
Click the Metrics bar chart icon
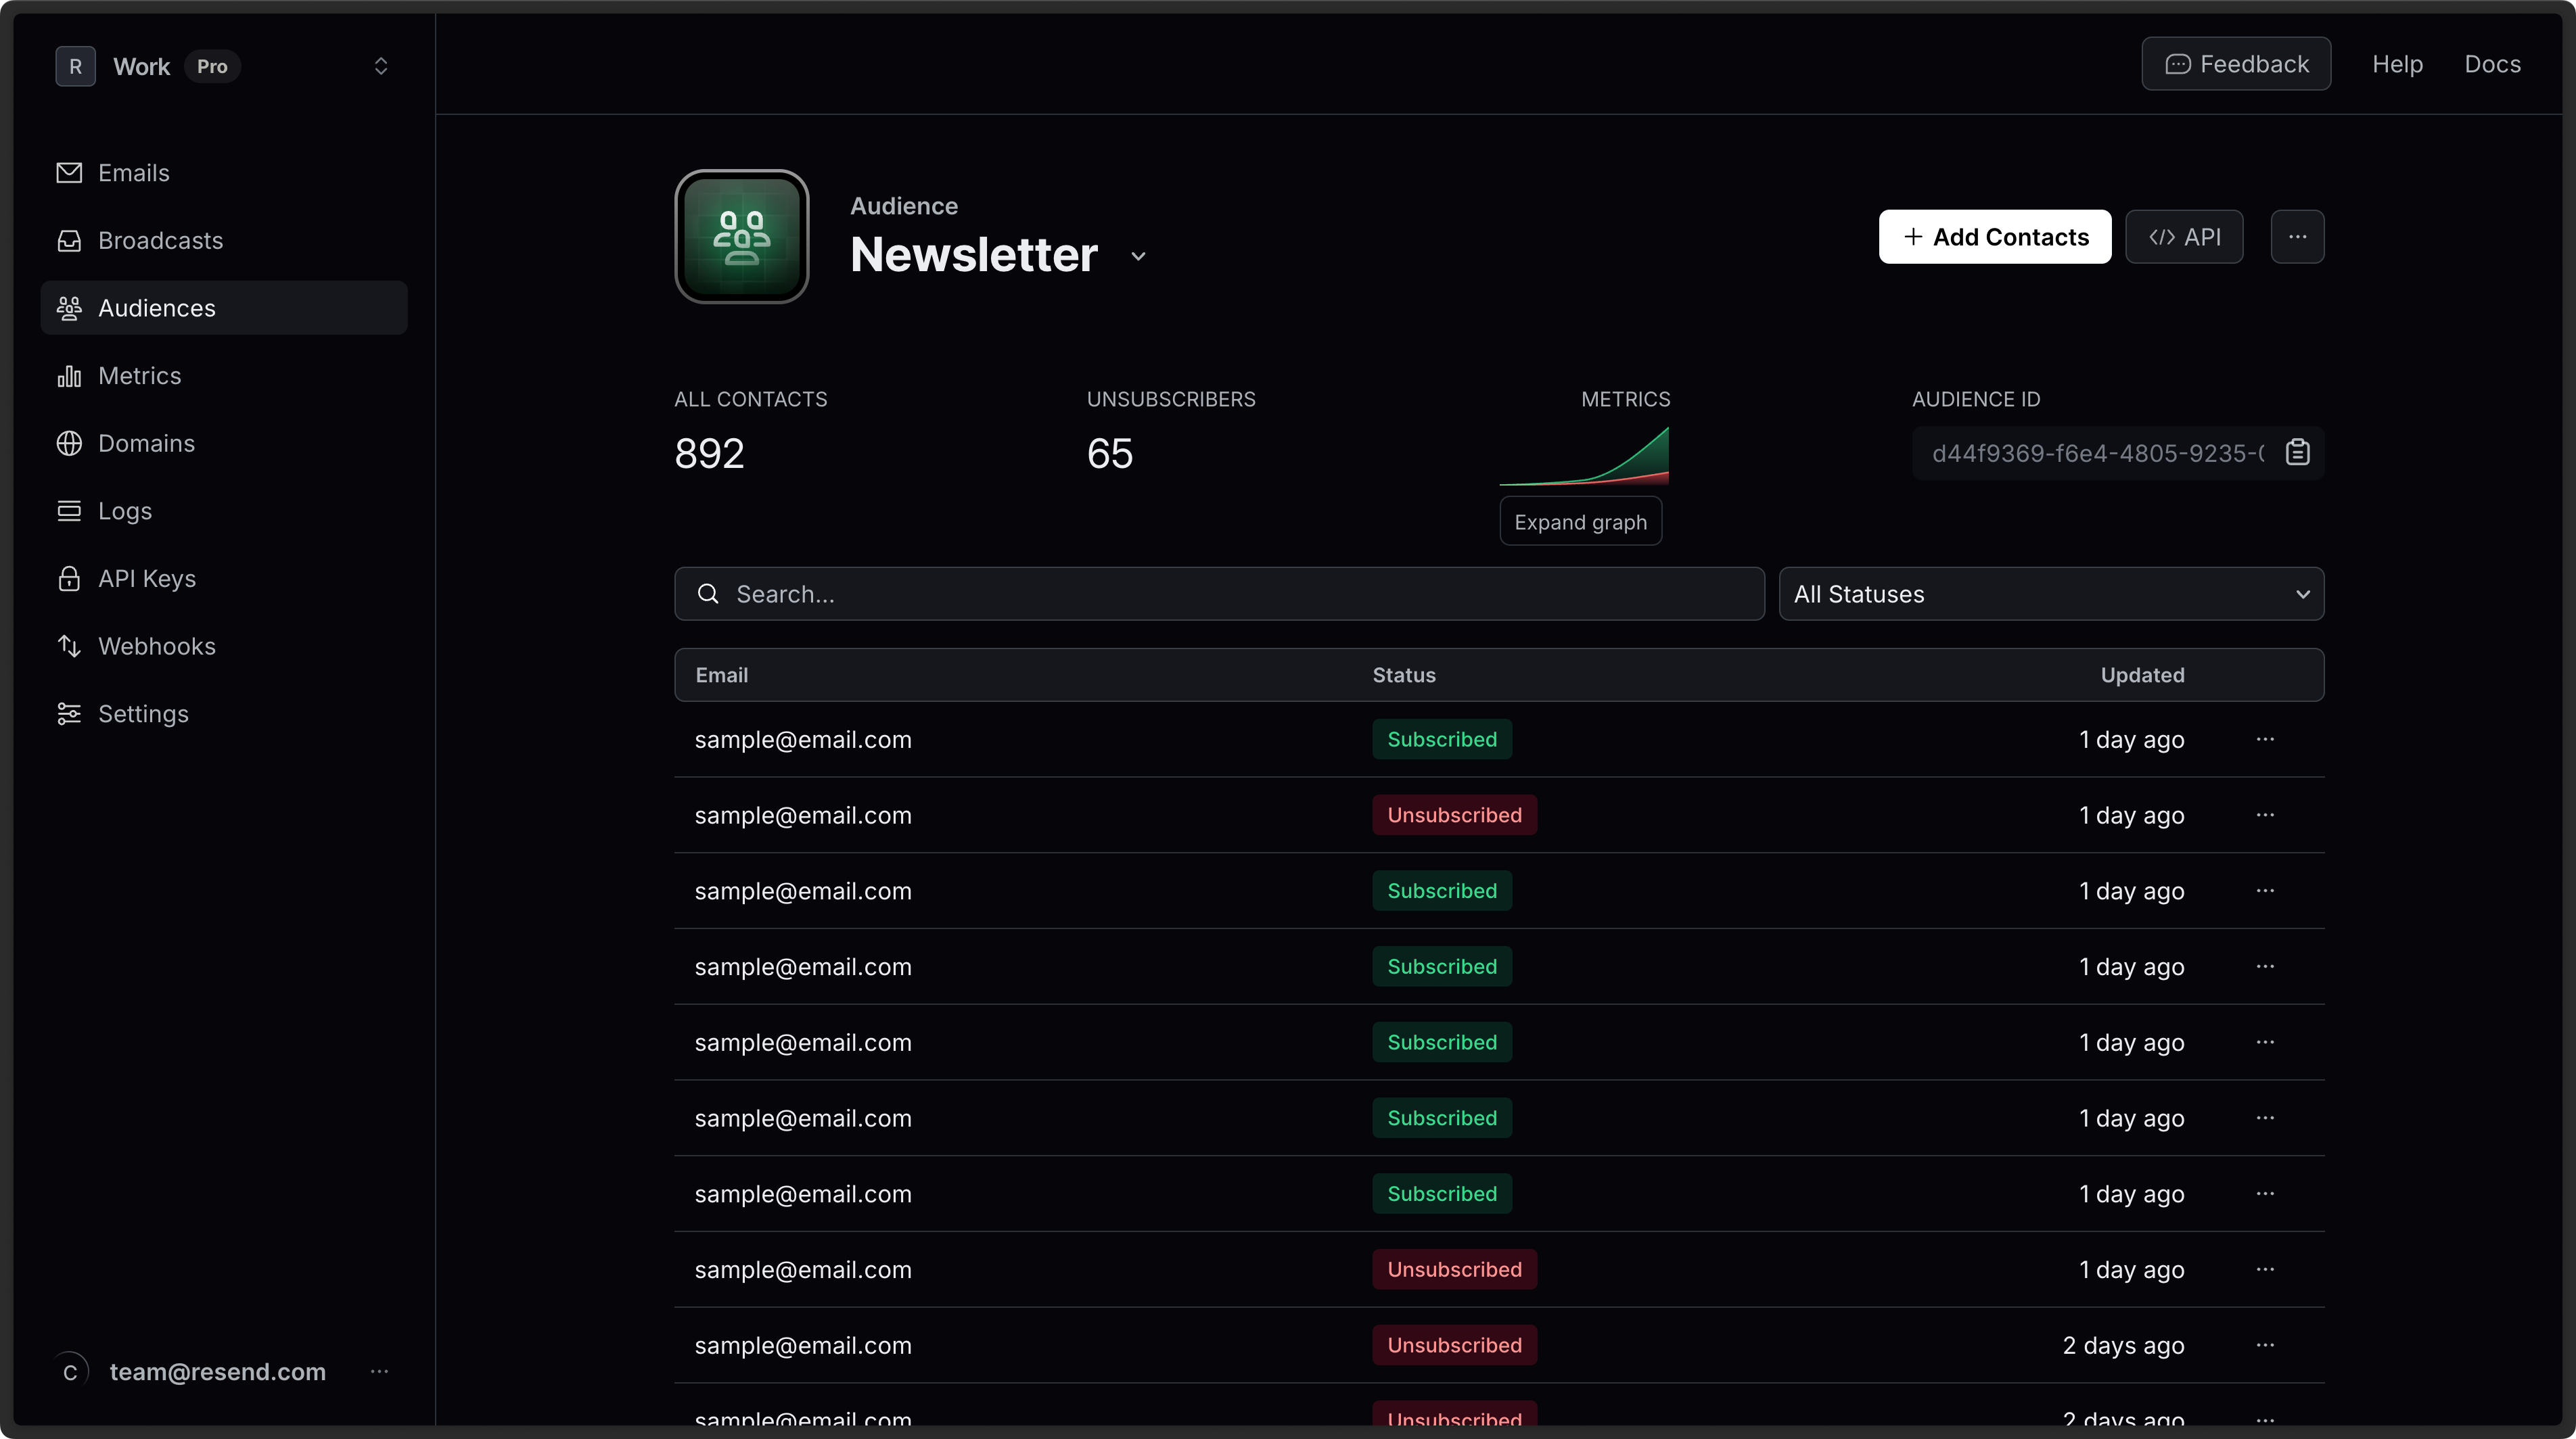pyautogui.click(x=69, y=376)
